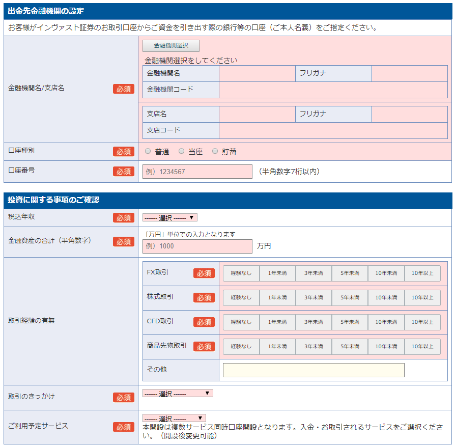Click the 支店コード value cell
The height and width of the screenshot is (447, 455).
coord(333,130)
